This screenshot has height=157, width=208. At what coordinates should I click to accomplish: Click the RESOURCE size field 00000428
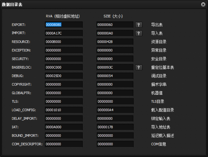click(x=115, y=42)
